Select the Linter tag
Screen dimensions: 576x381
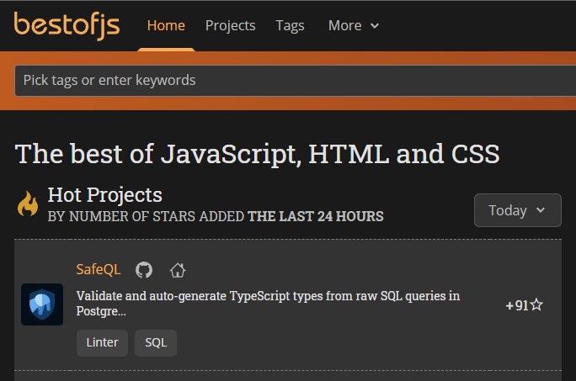[102, 343]
